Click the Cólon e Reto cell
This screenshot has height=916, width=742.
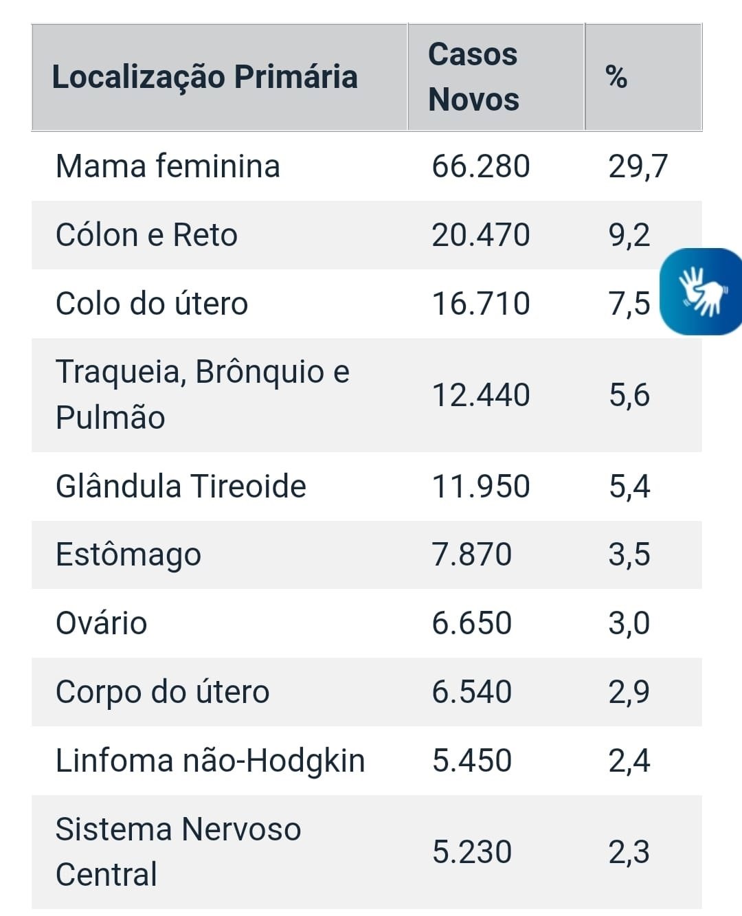coord(146,235)
